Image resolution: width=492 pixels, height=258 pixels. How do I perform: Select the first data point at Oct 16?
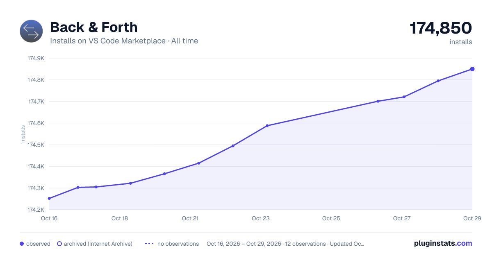click(x=49, y=199)
